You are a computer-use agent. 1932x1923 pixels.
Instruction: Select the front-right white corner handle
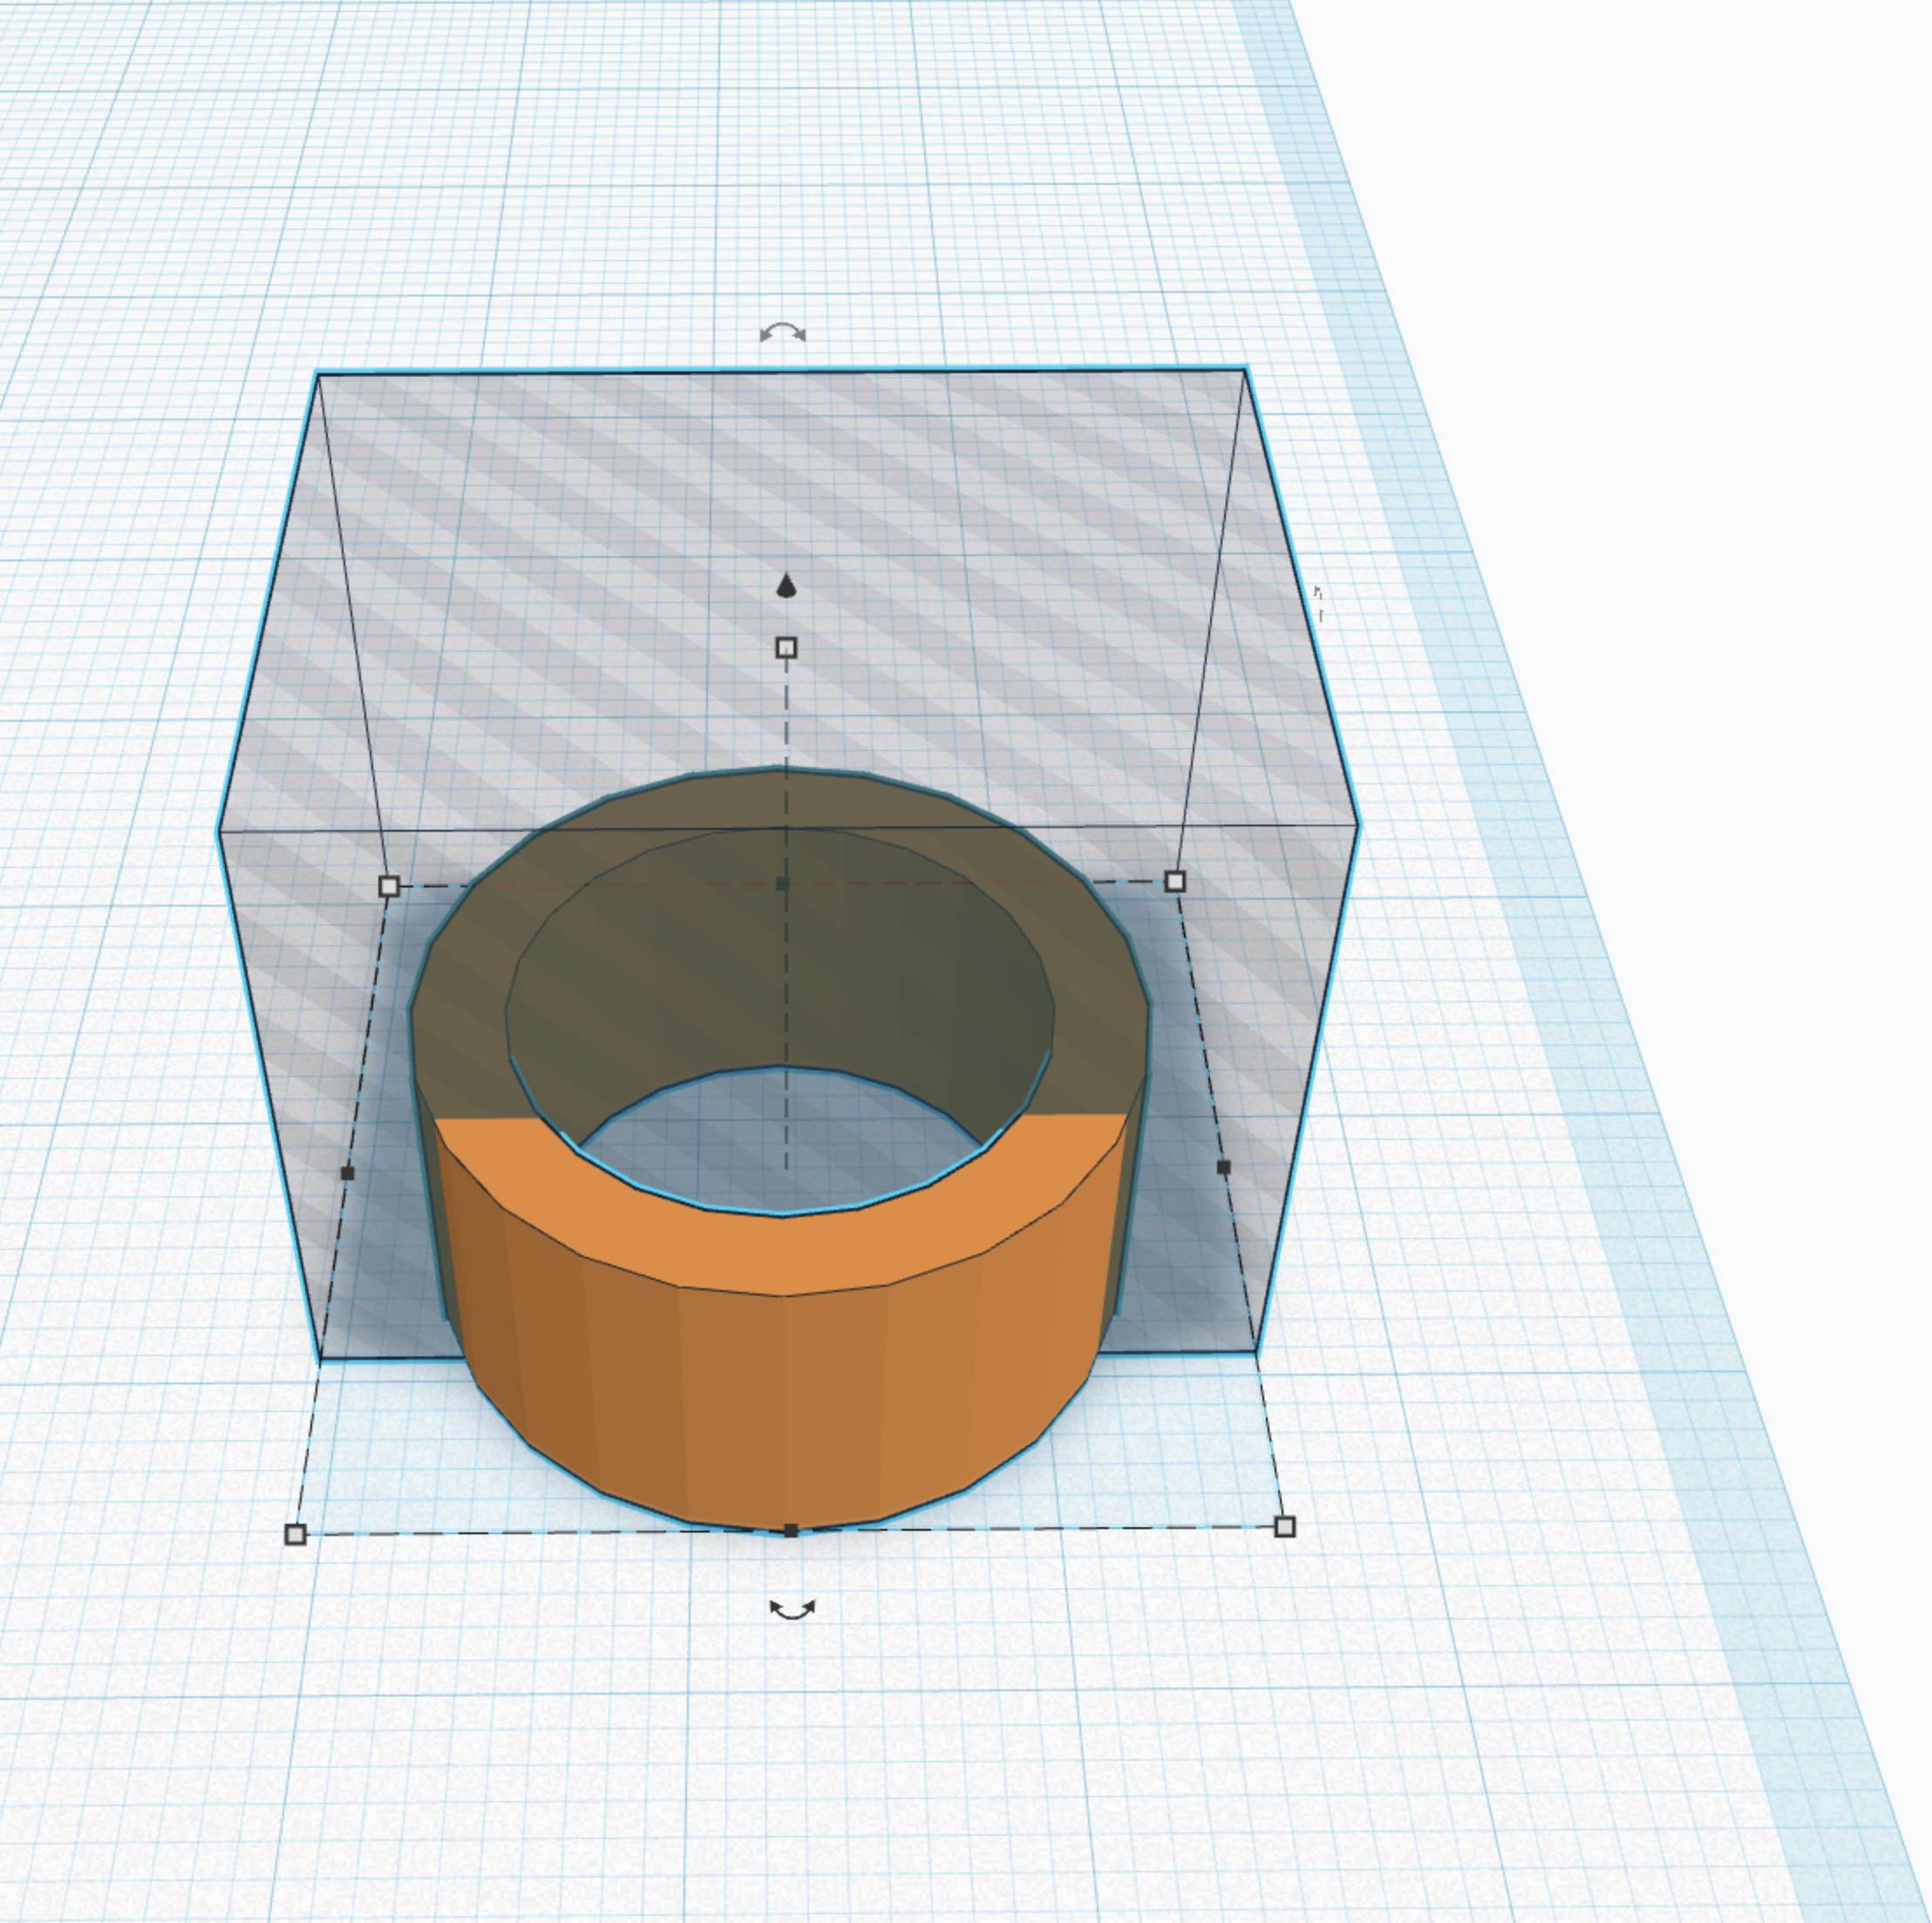pos(1285,1526)
